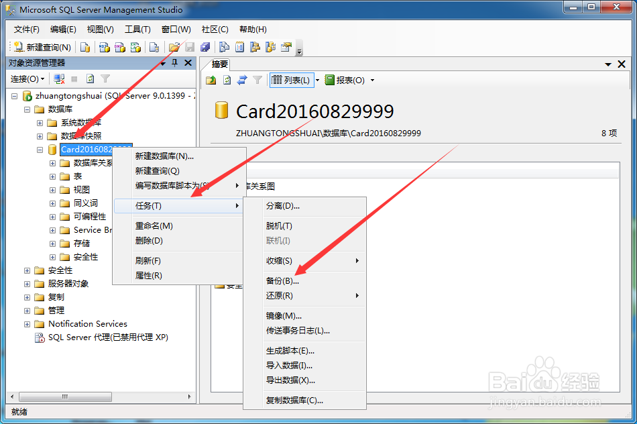Viewport: 637px width, 424px height.
Task: Click the Object Explorer horizontal scrollbar thumb
Action: (65, 396)
